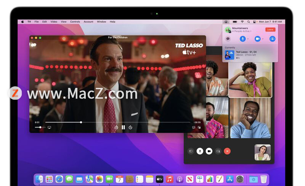Open Ted Lasso - S1, E4 item
Viewport: 305px width, 186px height.
click(250, 55)
